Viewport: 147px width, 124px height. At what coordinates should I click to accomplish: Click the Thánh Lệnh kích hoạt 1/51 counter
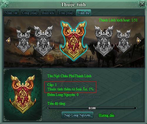tap(118, 20)
